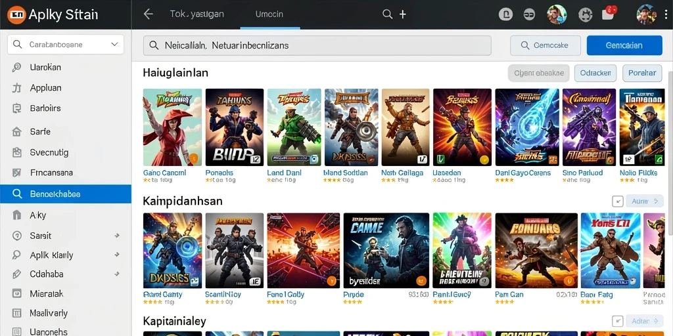This screenshot has width=673, height=336.
Task: Click the Scantil Nioy game title
Action: point(223,295)
